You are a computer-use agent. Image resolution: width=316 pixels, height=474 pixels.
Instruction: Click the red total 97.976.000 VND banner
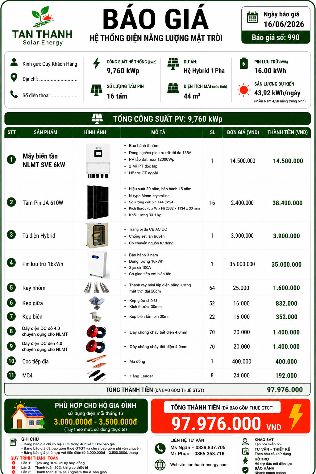coord(231,416)
